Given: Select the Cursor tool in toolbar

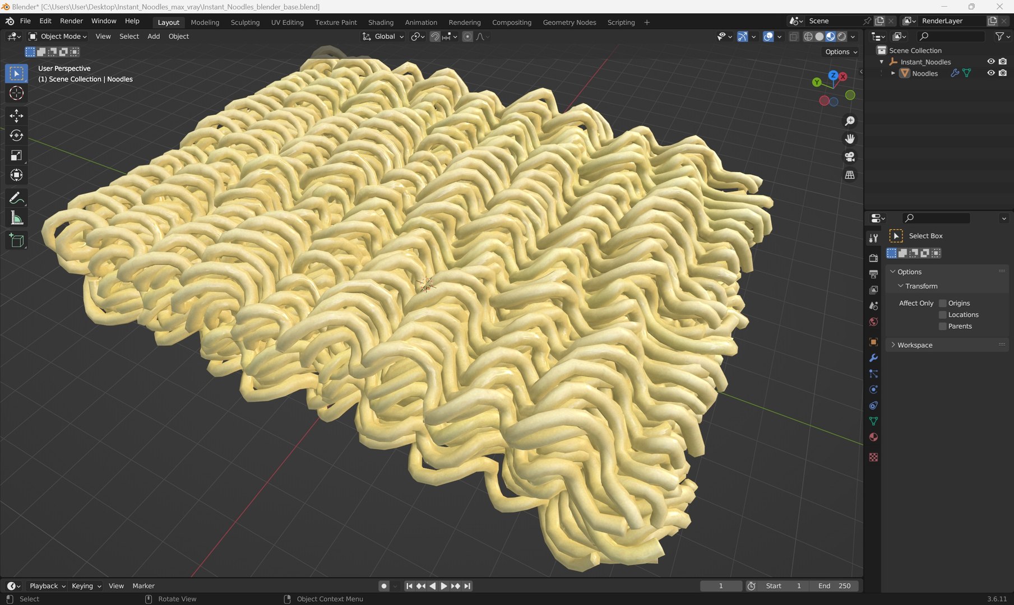Looking at the screenshot, I should [16, 93].
